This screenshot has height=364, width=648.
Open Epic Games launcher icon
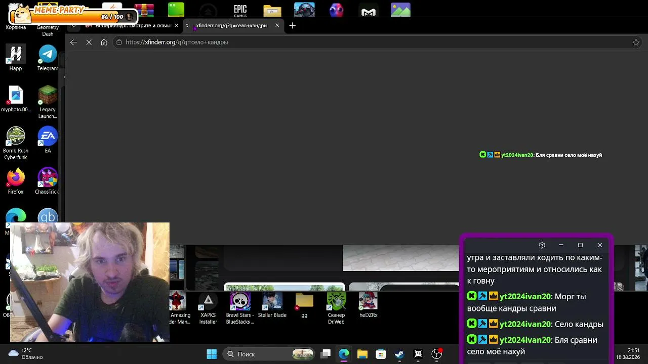[x=240, y=10]
